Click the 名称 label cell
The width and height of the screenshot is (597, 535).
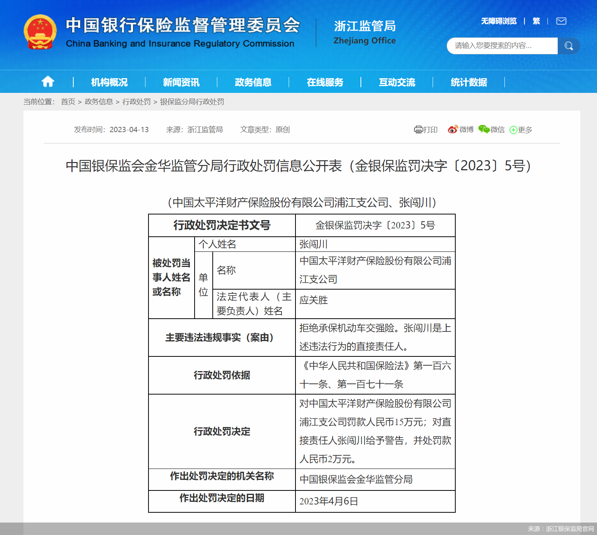pyautogui.click(x=254, y=270)
